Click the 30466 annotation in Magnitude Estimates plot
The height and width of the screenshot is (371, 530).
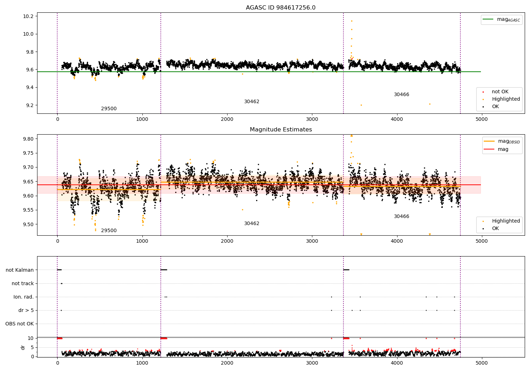[x=401, y=217]
